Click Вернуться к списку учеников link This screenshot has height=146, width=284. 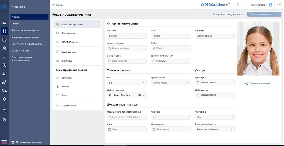click(227, 14)
